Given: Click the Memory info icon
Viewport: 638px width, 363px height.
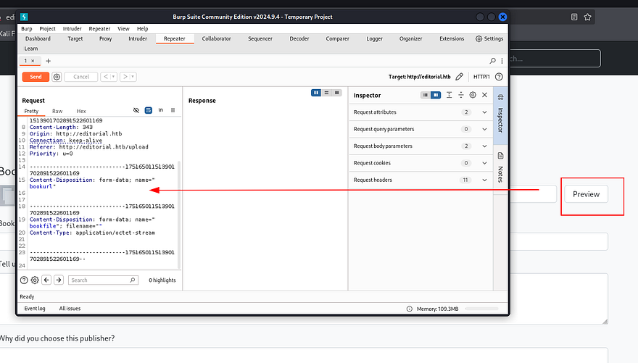Looking at the screenshot, I should [410, 309].
